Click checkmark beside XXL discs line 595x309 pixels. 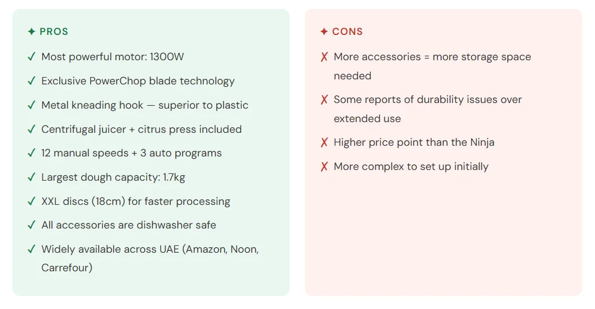tap(32, 201)
